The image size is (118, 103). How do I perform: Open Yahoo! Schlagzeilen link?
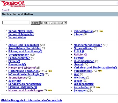tap(21, 34)
